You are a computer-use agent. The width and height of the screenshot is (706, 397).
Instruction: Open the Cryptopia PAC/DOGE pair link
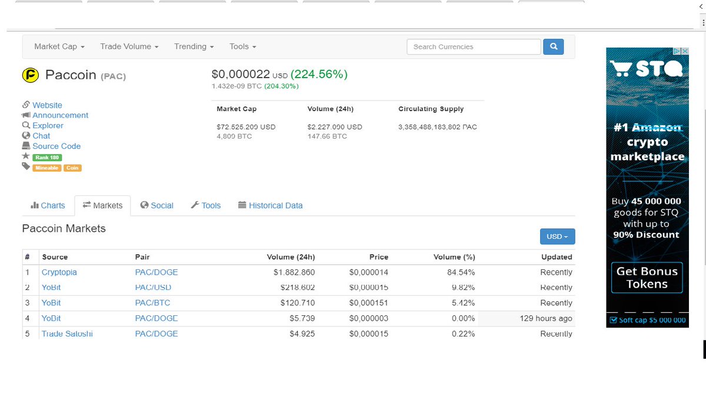pyautogui.click(x=156, y=272)
